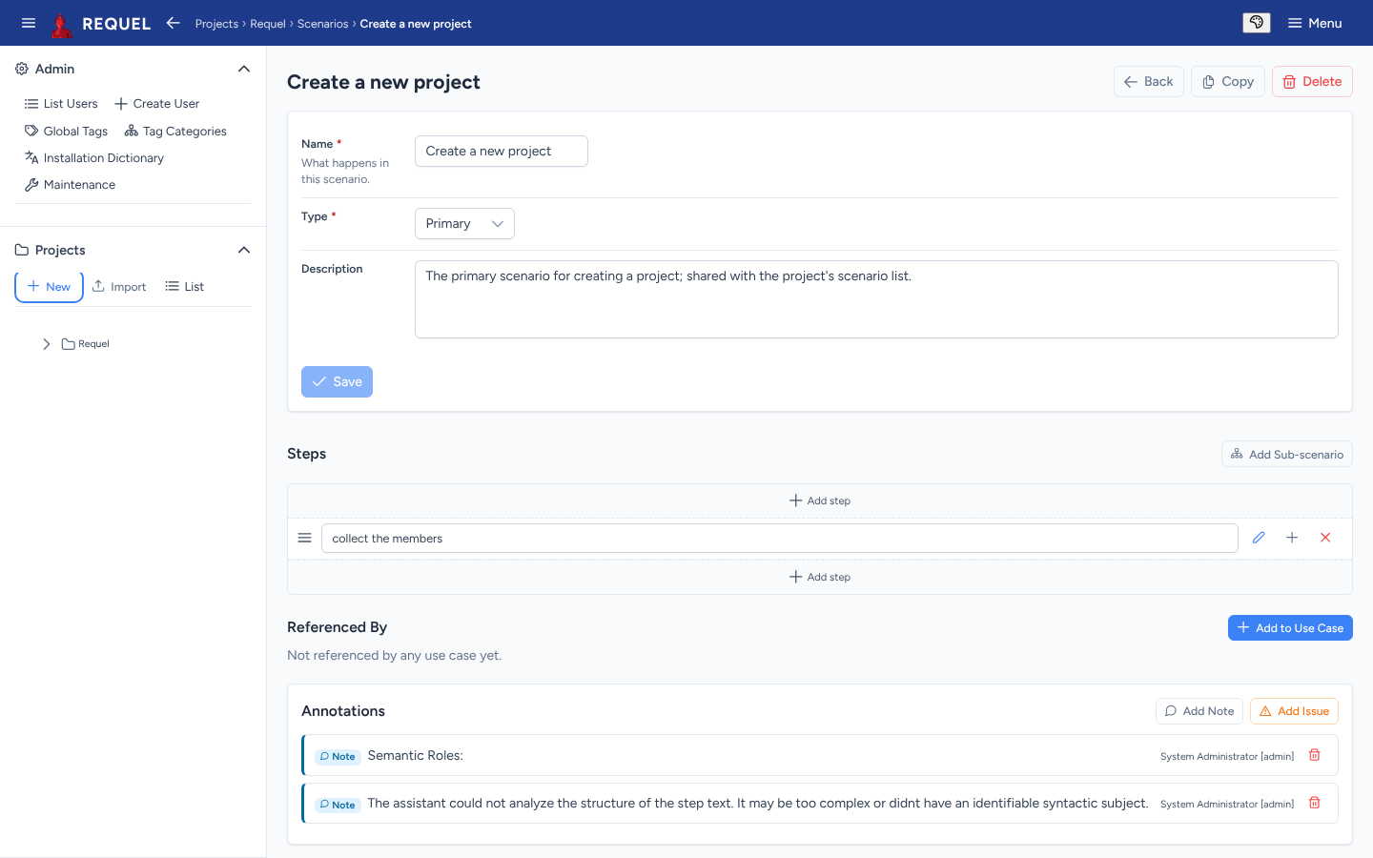Toggle the theme palette icon
Screen dimensions: 1373x858
tap(1257, 23)
